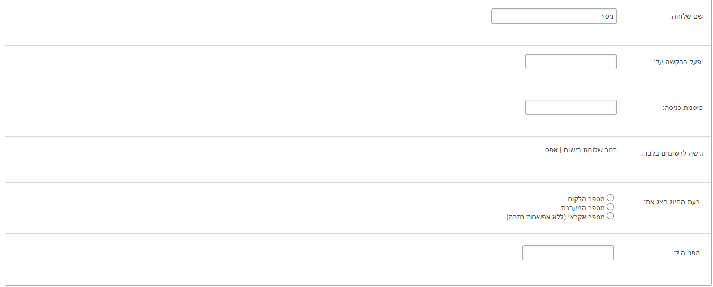Choose the מספר המערכת radio option

coord(610,207)
